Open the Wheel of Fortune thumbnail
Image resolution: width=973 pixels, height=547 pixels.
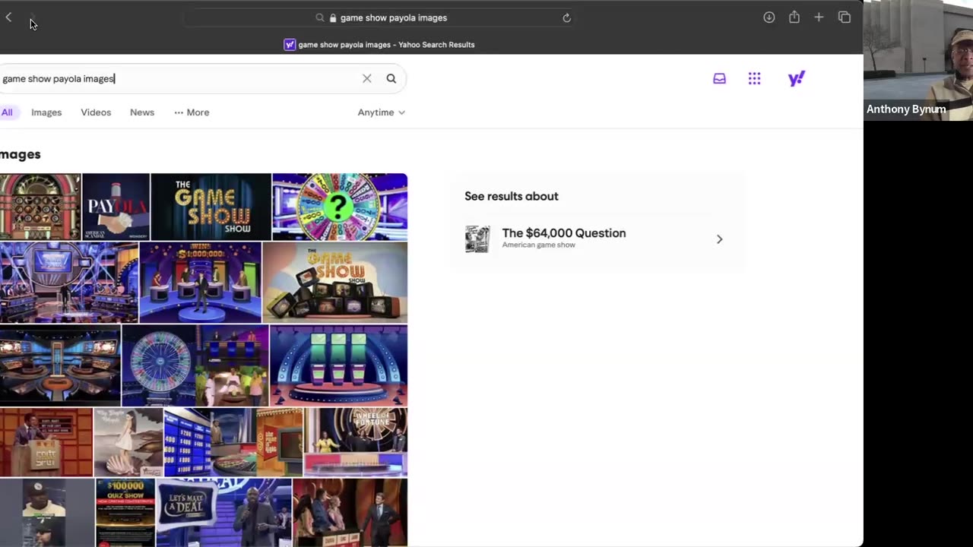pos(356,442)
